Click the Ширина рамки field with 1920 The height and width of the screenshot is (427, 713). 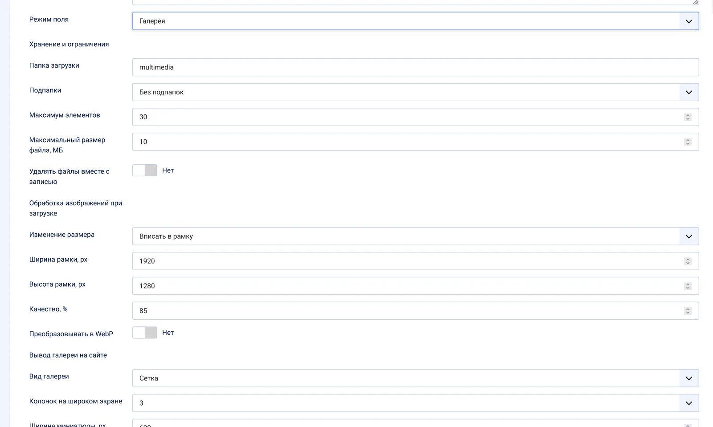[x=415, y=261]
